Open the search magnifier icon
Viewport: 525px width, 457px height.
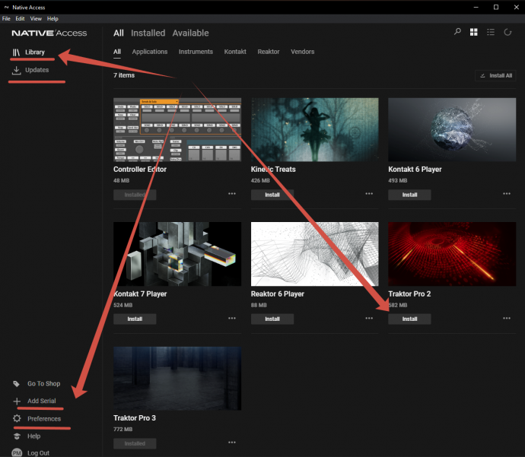tap(457, 32)
